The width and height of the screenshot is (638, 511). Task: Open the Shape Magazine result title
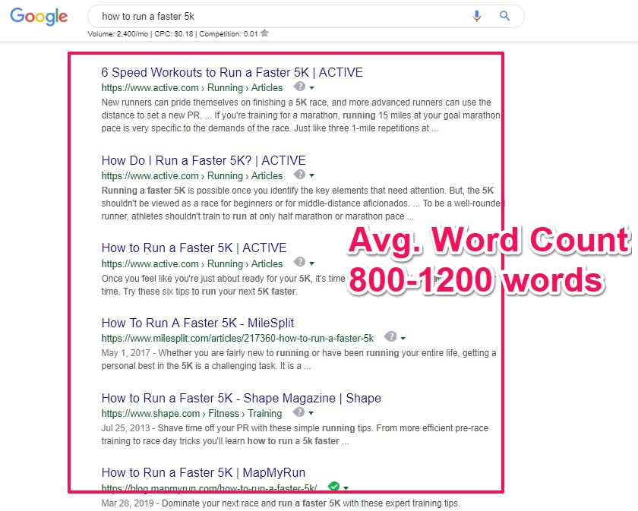pyautogui.click(x=242, y=398)
